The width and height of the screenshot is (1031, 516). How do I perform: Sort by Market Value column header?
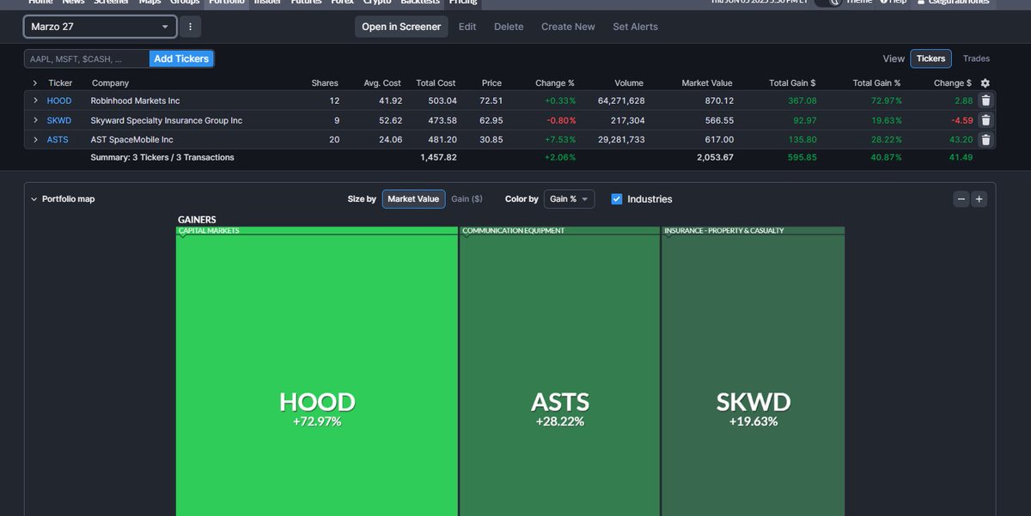tap(707, 83)
